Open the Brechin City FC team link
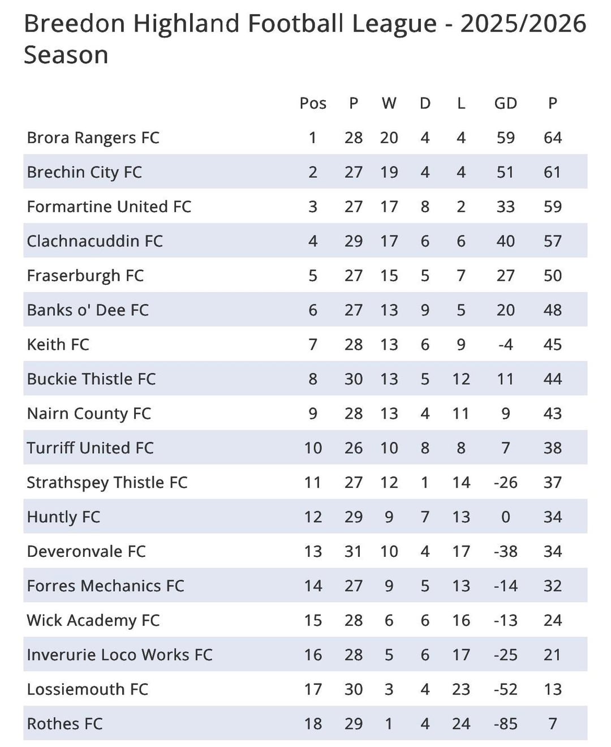 (84, 173)
